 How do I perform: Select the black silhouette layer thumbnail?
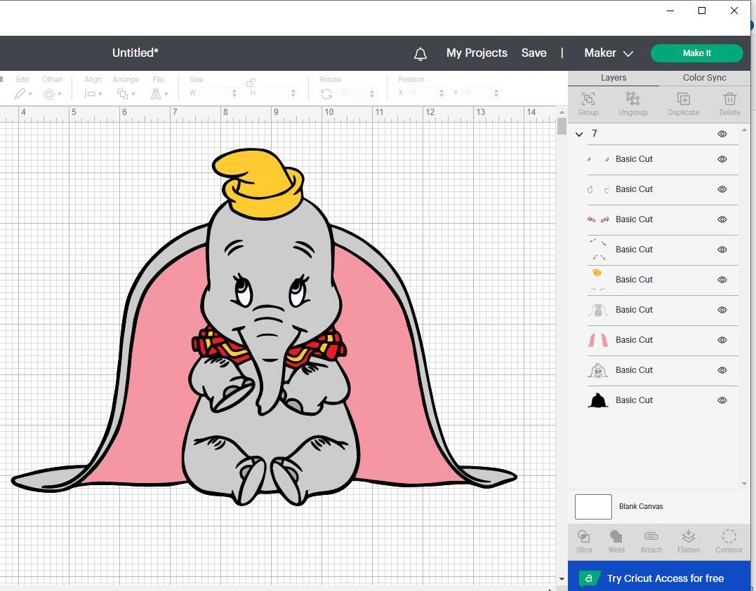(597, 400)
